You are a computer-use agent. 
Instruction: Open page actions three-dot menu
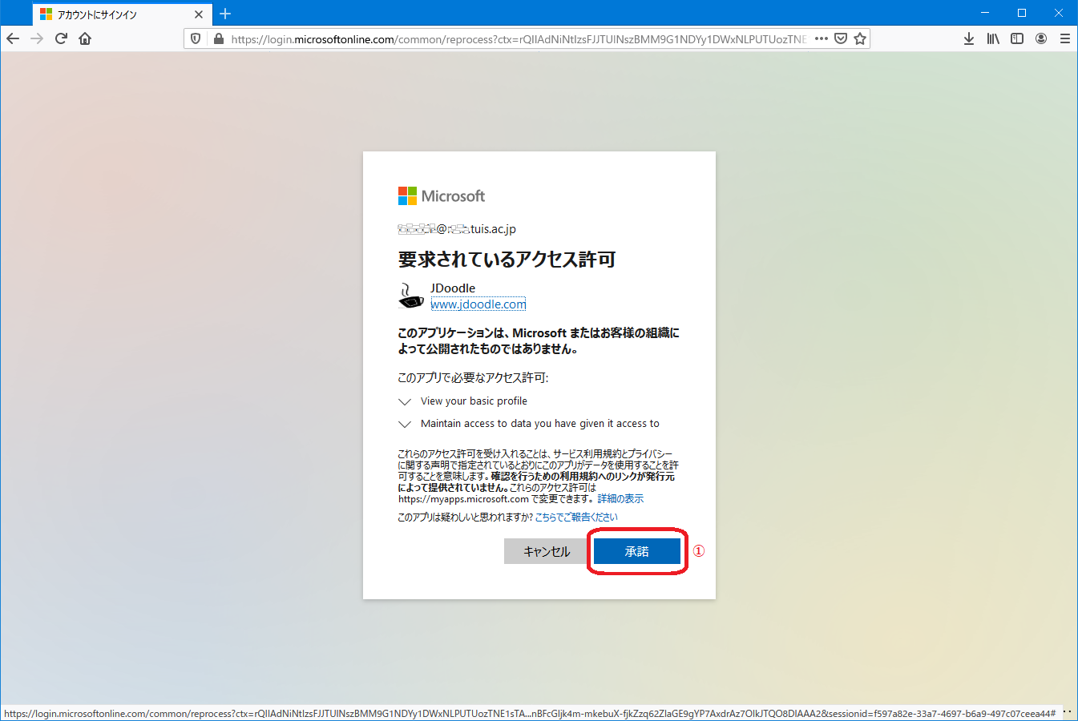(822, 38)
